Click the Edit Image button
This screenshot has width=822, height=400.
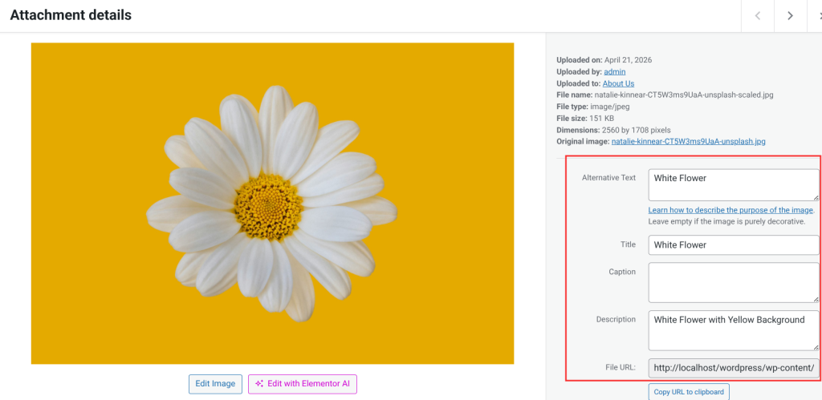click(215, 384)
